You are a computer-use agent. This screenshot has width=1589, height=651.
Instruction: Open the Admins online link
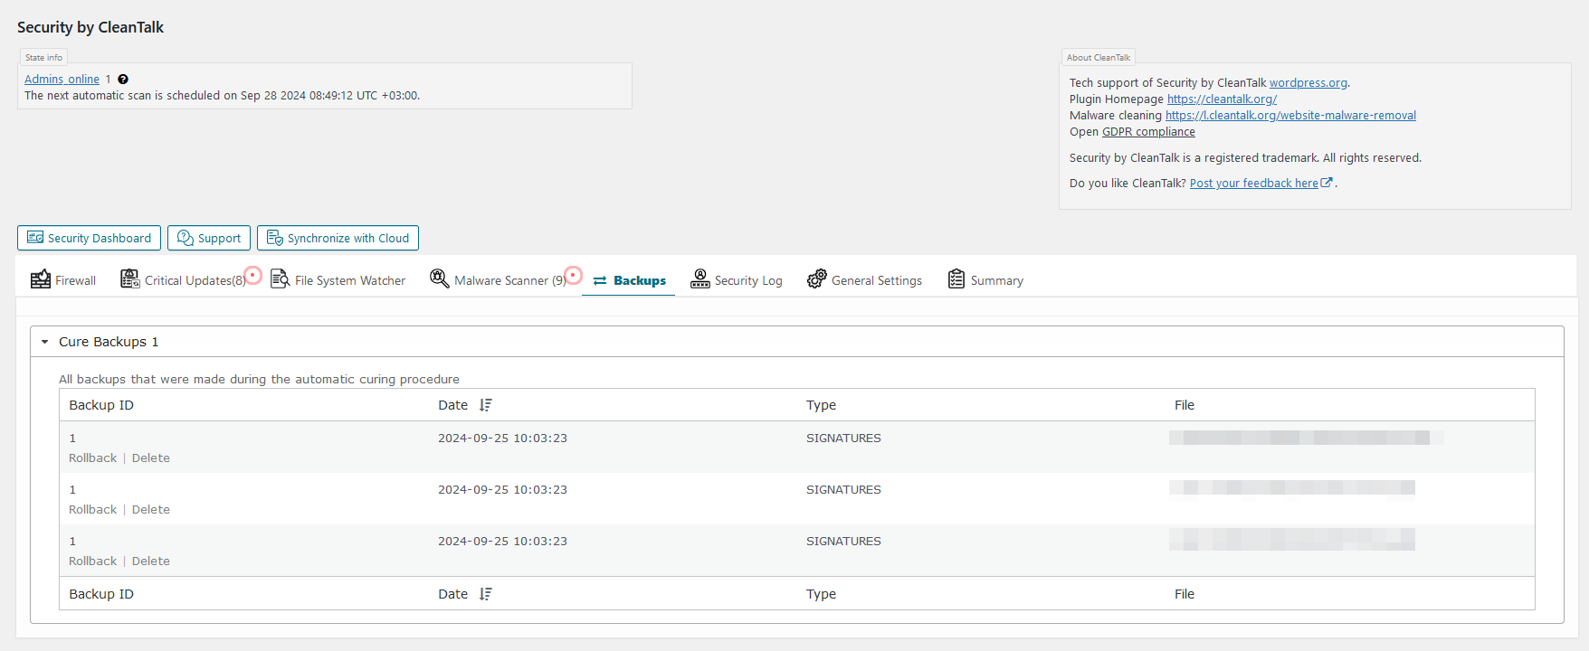pos(62,80)
